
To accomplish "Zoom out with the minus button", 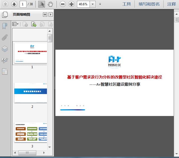I will coord(63,4).
